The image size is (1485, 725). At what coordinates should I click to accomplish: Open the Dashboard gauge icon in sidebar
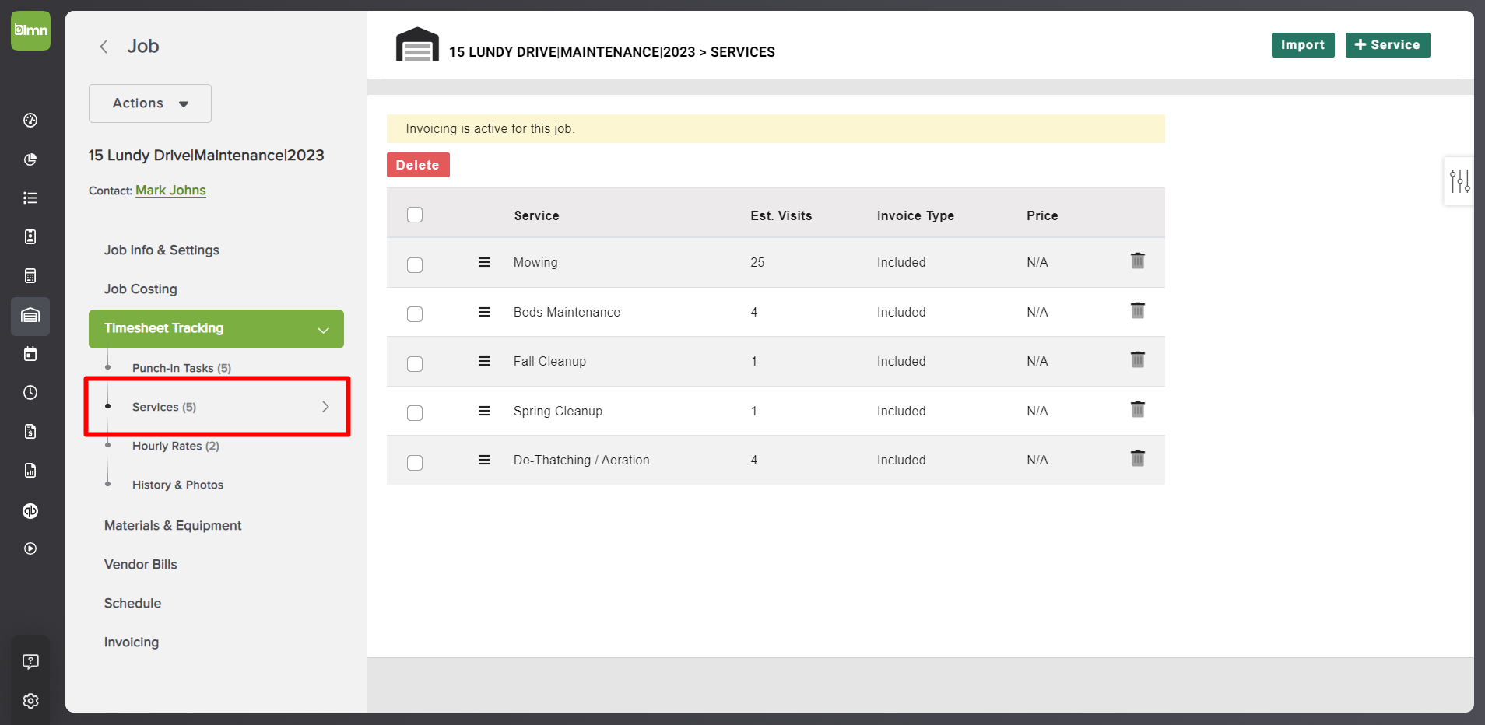click(30, 121)
